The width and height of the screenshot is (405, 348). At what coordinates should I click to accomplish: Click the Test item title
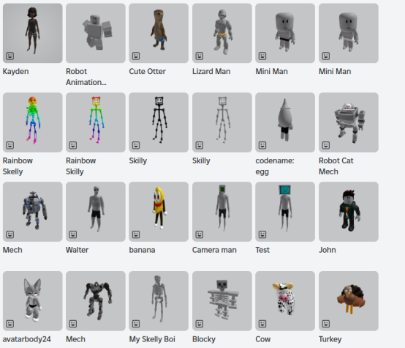click(262, 250)
